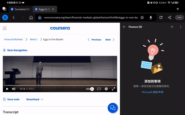Viewport: 185px width, 115px height.
Task: Add this page to favorites
Action: pos(142,17)
